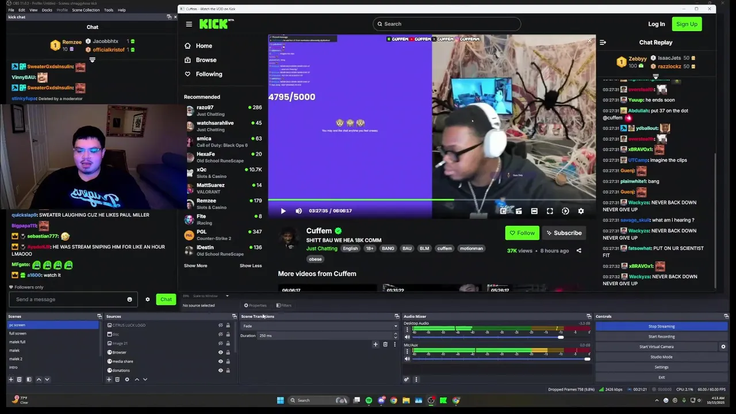The height and width of the screenshot is (414, 736).
Task: Open chat settings gear in kick chat dock
Action: (x=147, y=299)
